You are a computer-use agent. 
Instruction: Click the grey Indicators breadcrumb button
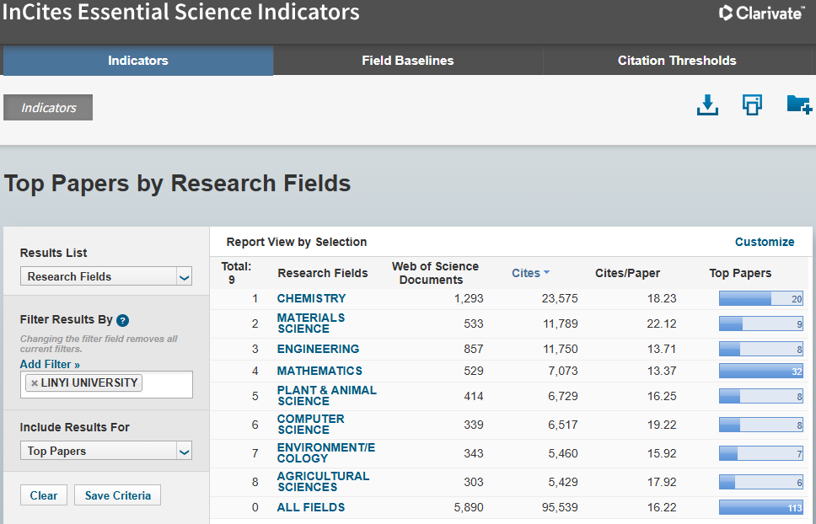48,108
